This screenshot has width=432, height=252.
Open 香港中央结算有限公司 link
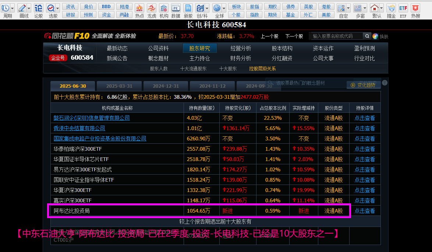click(79, 128)
